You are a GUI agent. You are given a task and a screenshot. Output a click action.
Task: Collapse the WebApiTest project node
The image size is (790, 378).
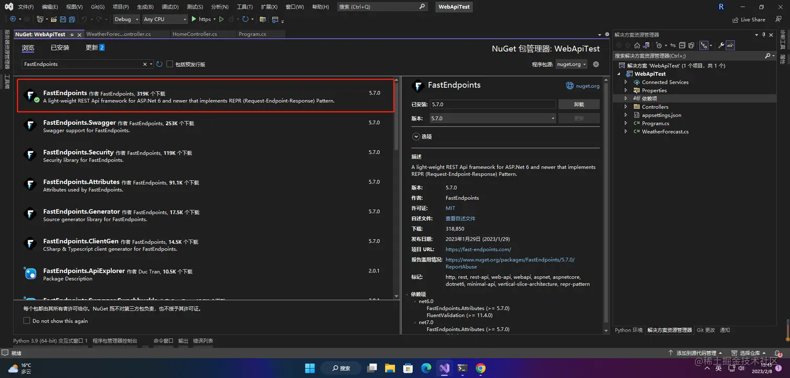(x=619, y=74)
